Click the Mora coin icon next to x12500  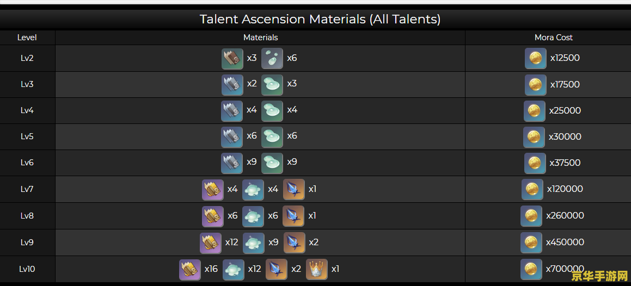535,59
